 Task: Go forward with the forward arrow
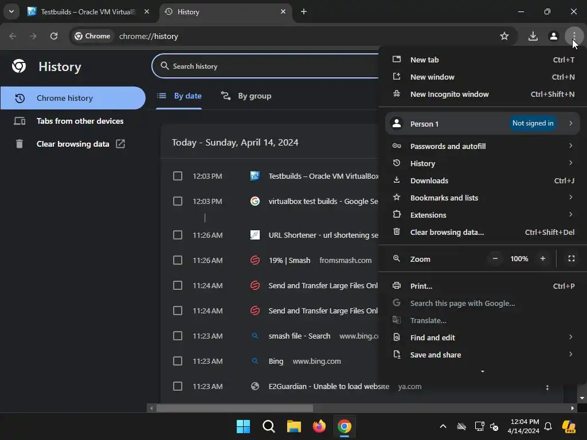(33, 36)
